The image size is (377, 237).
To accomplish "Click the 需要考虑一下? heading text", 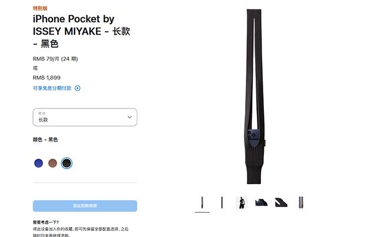I will point(46,222).
